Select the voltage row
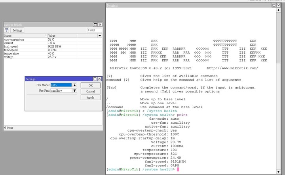285x175 pixels. [53, 57]
